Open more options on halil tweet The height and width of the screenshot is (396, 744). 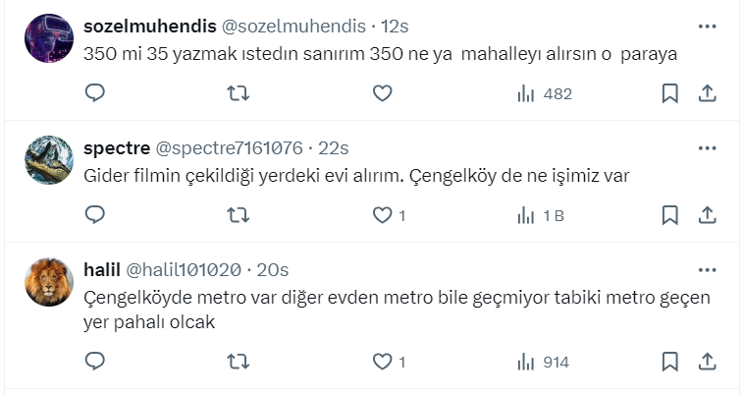coord(707,269)
